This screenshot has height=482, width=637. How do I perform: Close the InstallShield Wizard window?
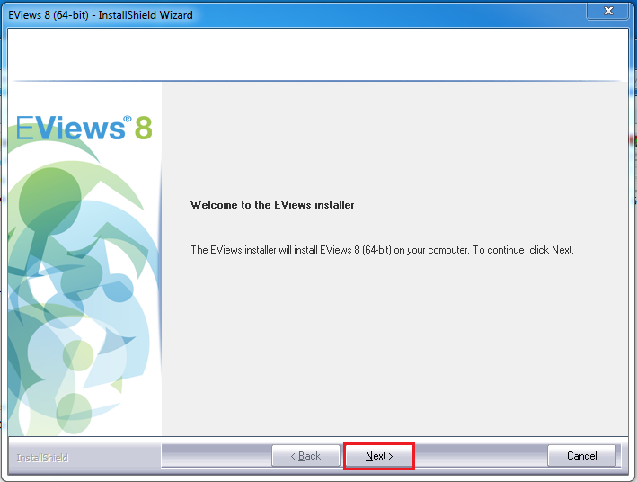(x=607, y=11)
